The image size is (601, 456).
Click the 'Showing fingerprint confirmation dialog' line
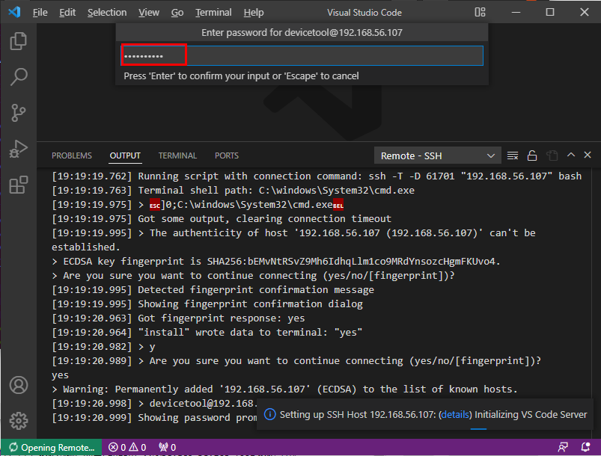(207, 304)
